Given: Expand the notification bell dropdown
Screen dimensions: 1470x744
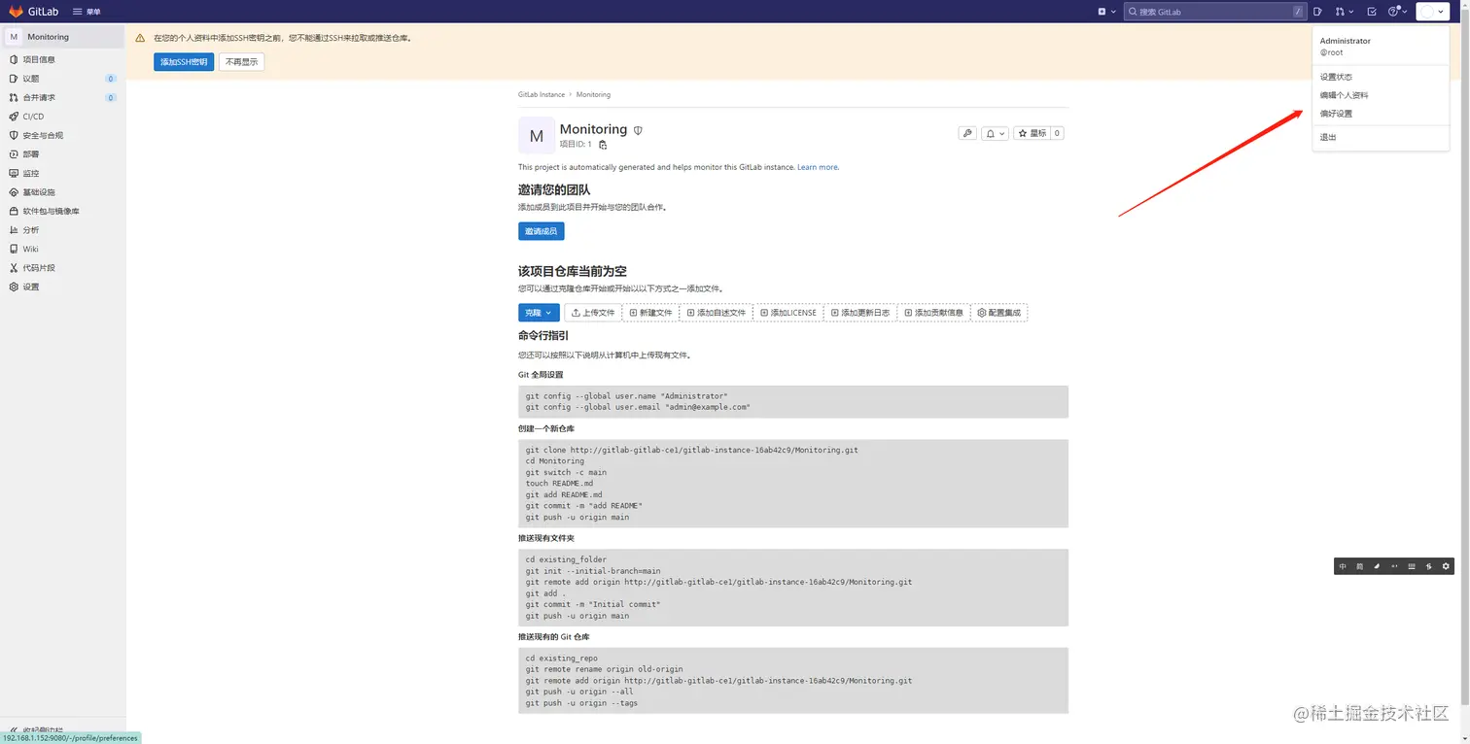Looking at the screenshot, I should [x=995, y=133].
